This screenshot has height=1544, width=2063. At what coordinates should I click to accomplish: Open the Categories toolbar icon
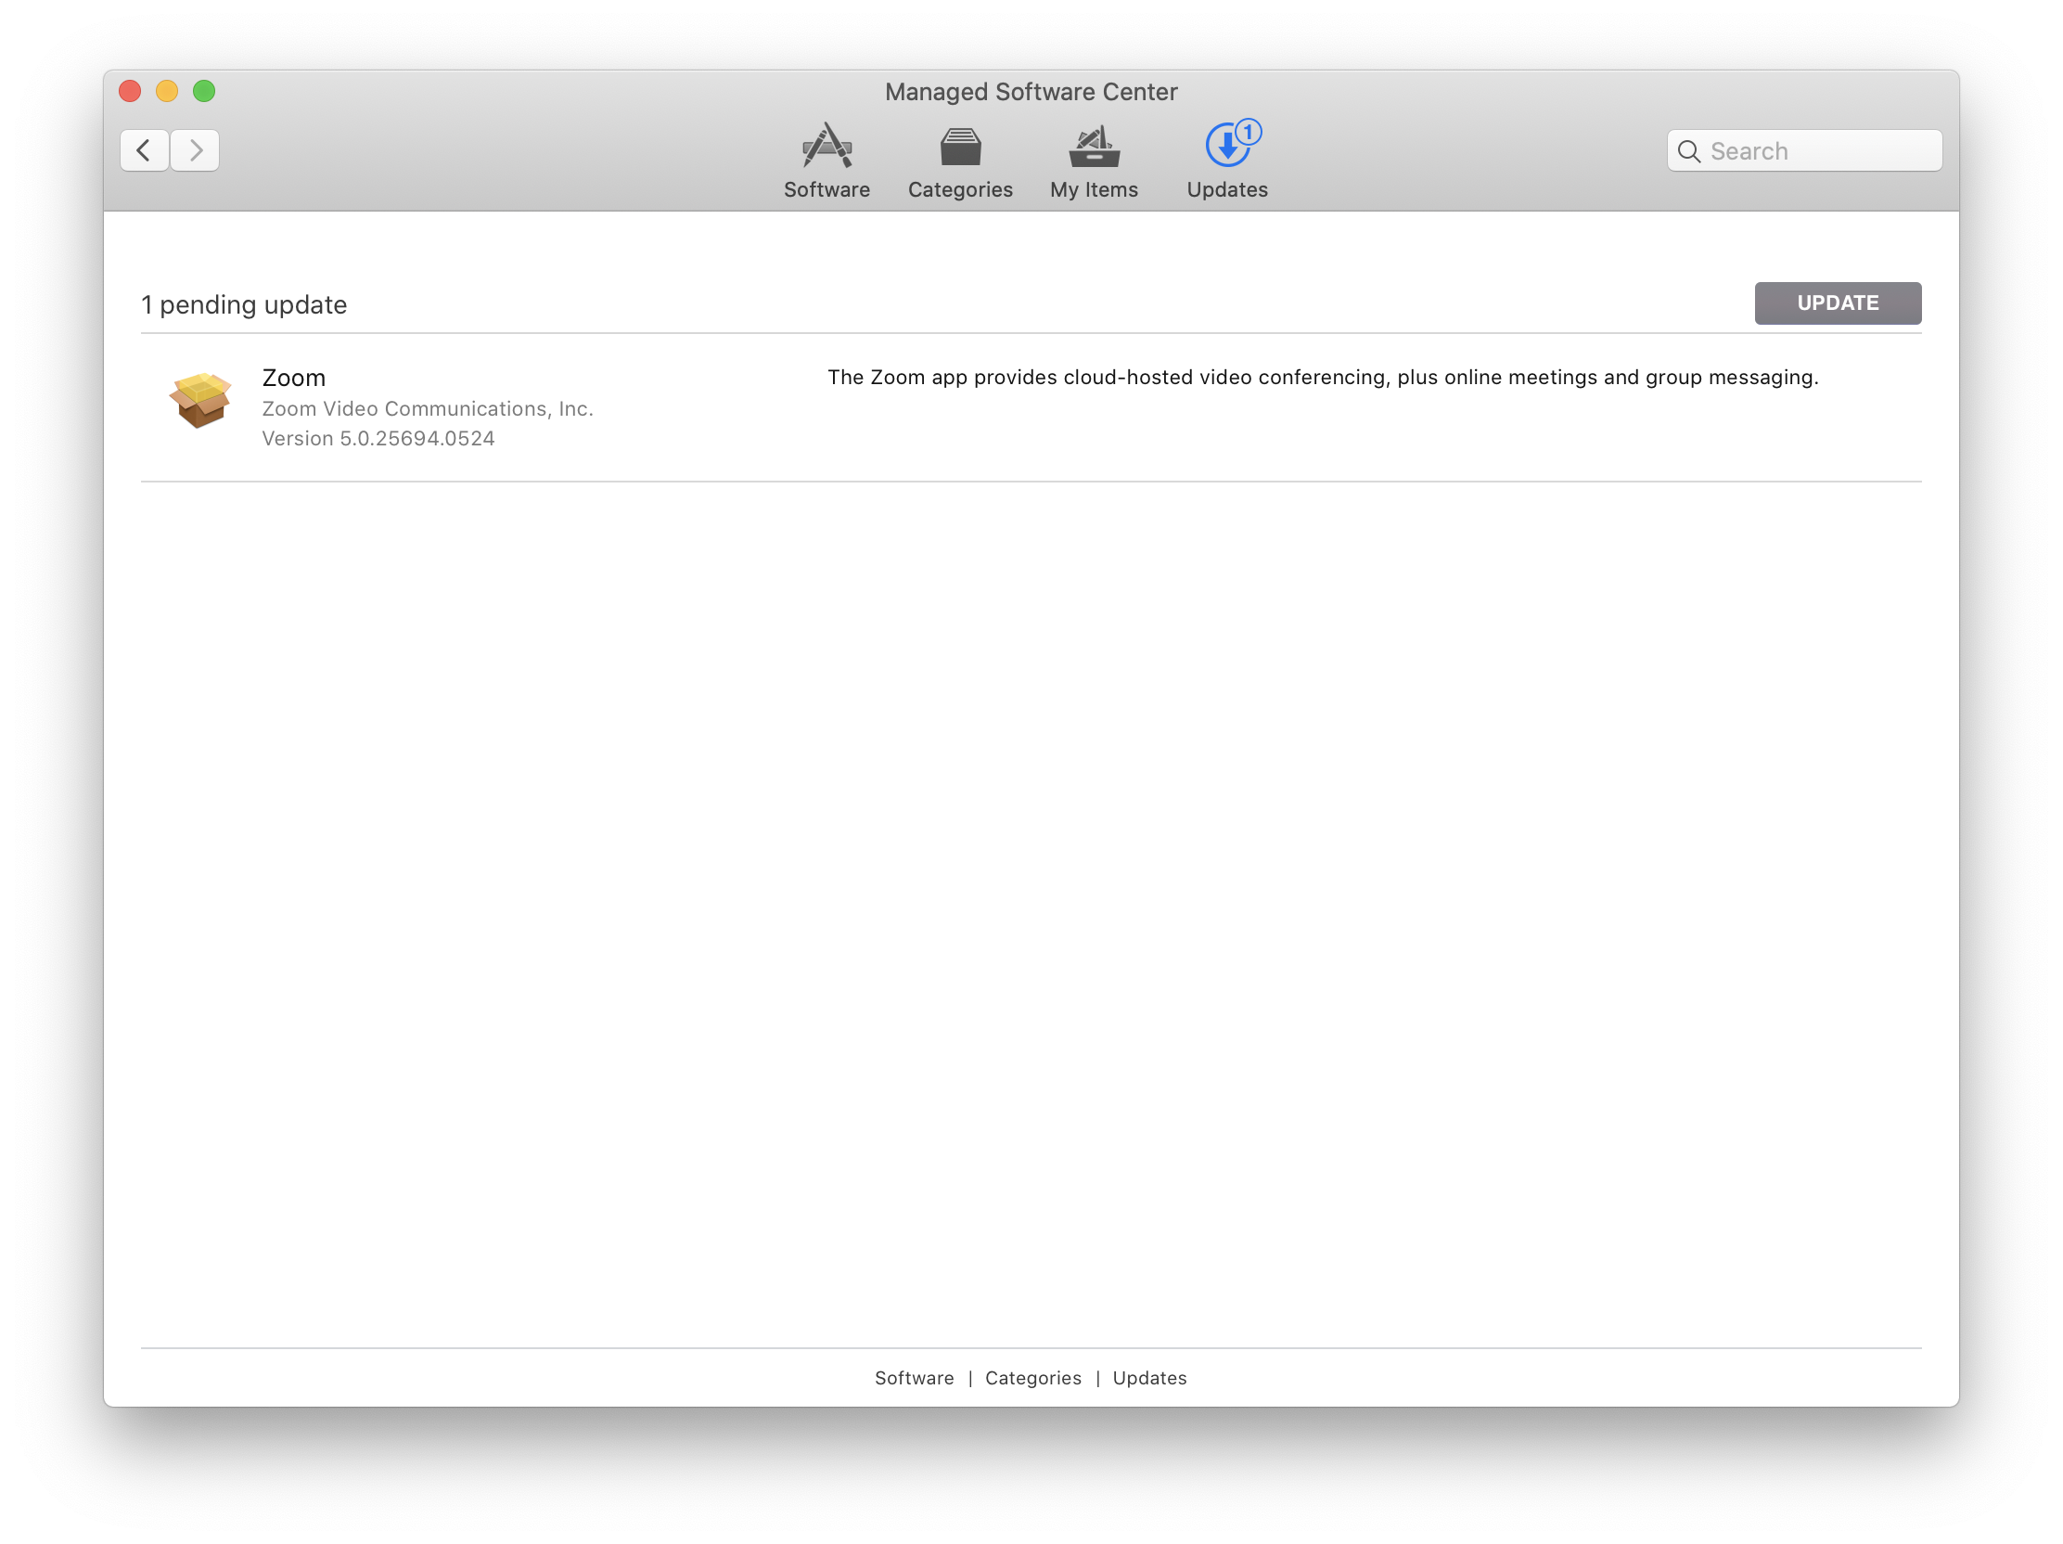(x=960, y=147)
